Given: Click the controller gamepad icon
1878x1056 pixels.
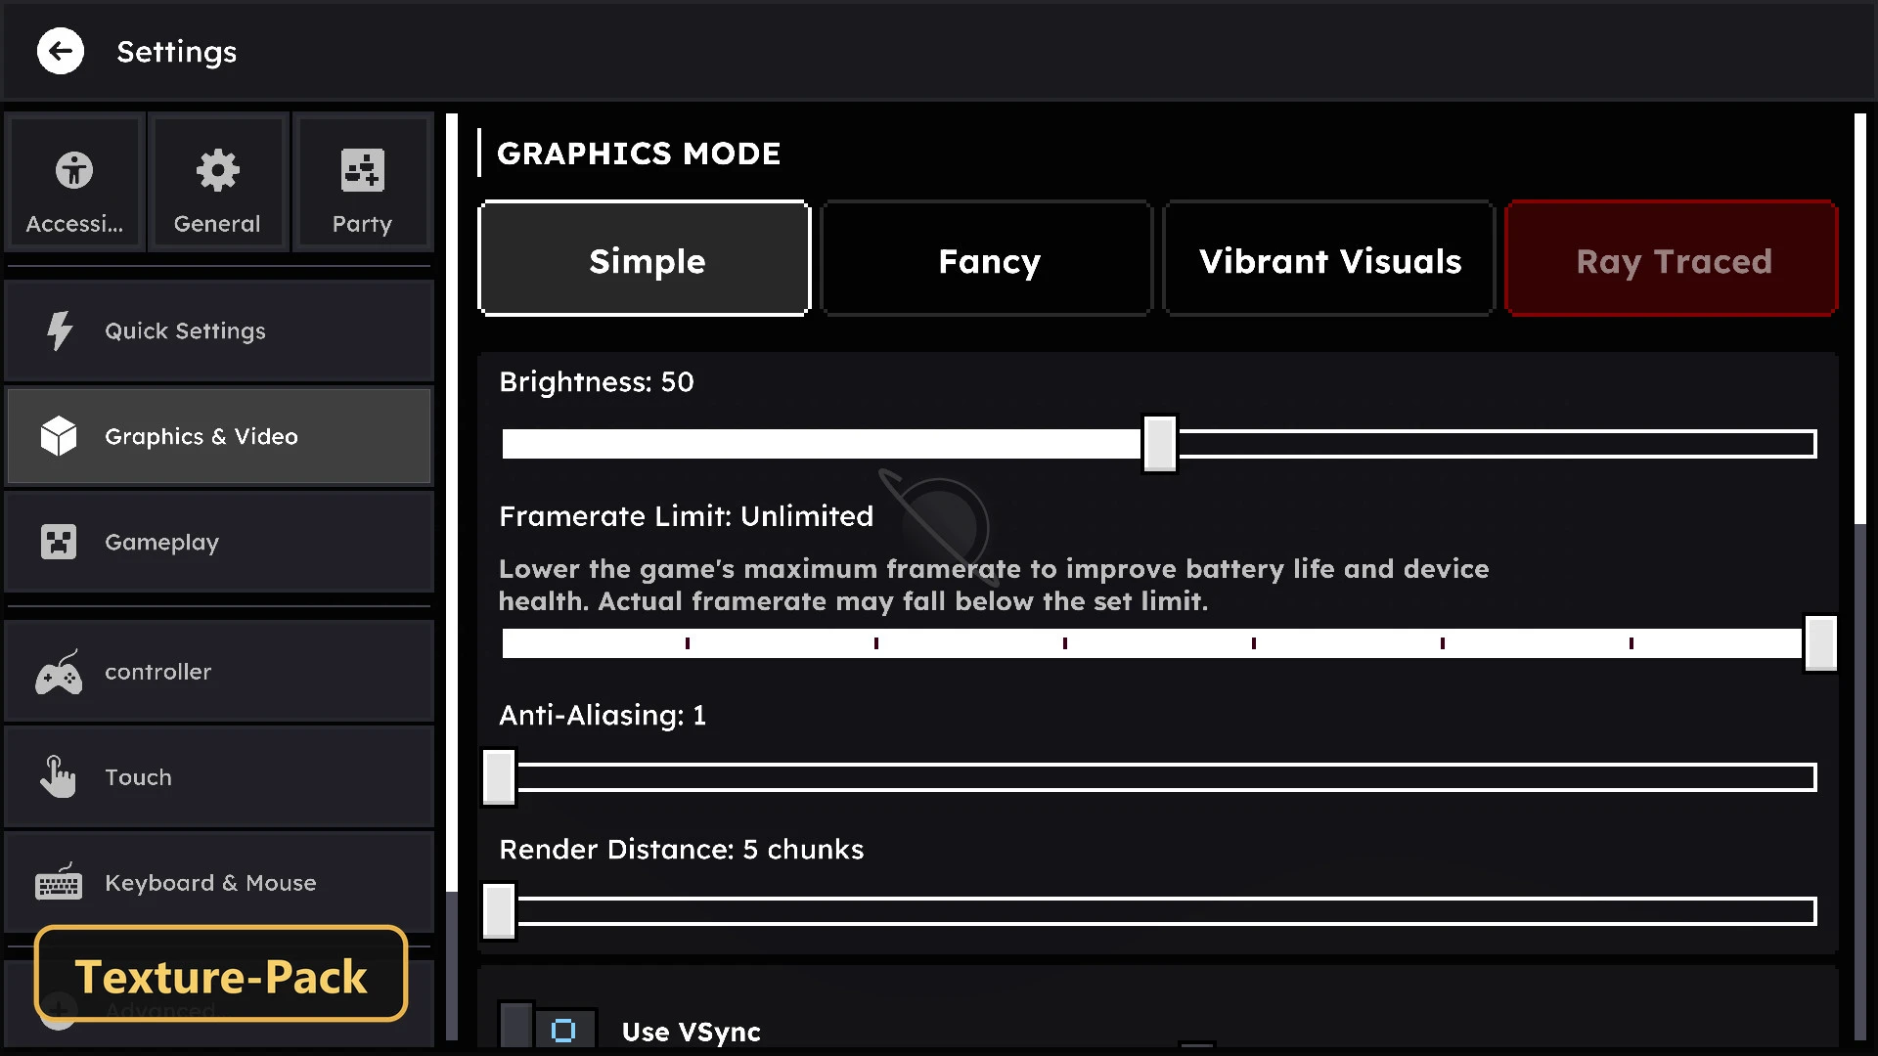Looking at the screenshot, I should [x=59, y=673].
